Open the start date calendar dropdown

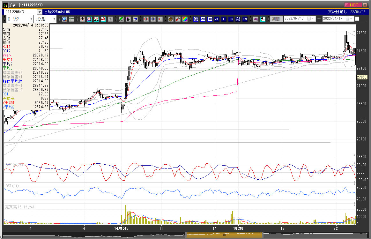[310, 19]
